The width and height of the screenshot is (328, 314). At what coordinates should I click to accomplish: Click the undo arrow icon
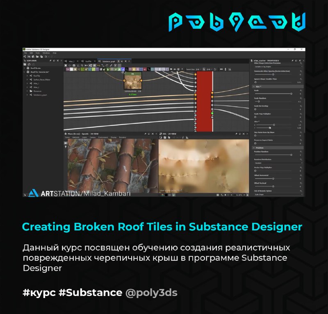click(x=46, y=57)
